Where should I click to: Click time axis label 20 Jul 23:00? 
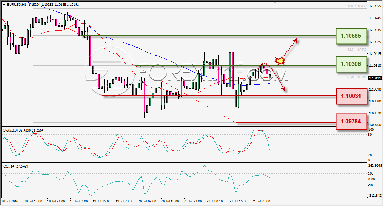(193, 201)
